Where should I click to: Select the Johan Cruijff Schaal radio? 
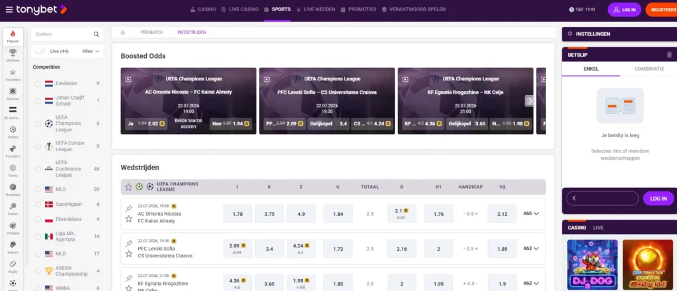(x=38, y=101)
